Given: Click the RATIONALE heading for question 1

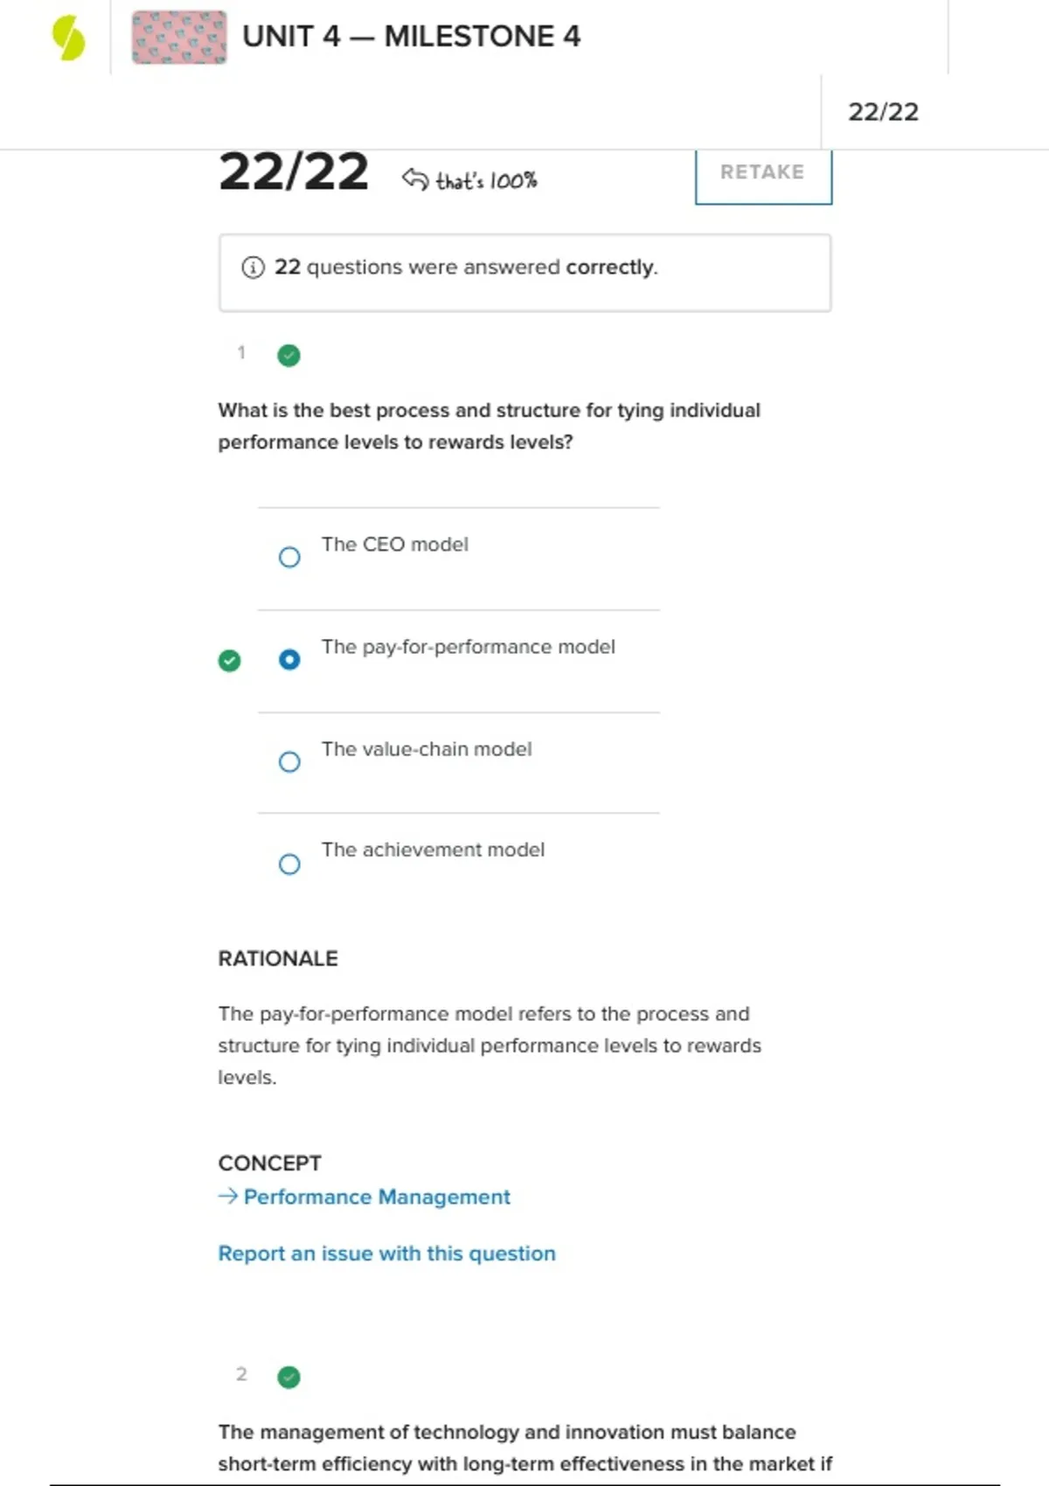Looking at the screenshot, I should pyautogui.click(x=278, y=959).
